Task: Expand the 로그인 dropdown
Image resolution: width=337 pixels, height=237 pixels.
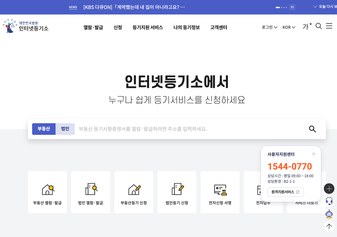Action: click(270, 27)
